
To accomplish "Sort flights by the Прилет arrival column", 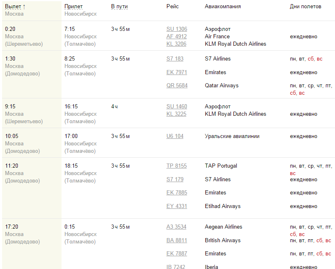I will (x=74, y=7).
